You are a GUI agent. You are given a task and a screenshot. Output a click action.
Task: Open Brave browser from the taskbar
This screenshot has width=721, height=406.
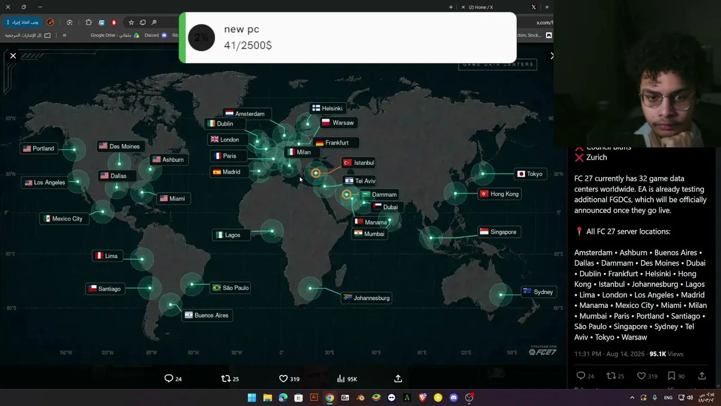pos(422,398)
